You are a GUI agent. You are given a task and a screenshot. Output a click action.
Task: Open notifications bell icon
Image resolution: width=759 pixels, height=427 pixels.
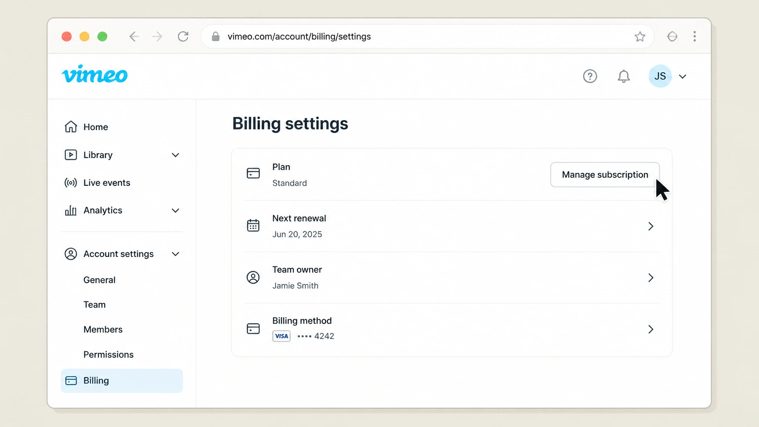click(624, 76)
